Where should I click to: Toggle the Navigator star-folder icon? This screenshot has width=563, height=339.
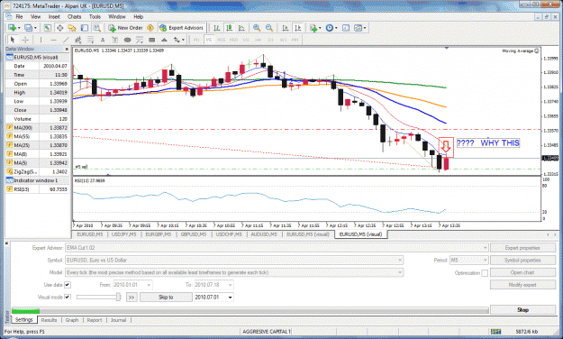[72, 28]
